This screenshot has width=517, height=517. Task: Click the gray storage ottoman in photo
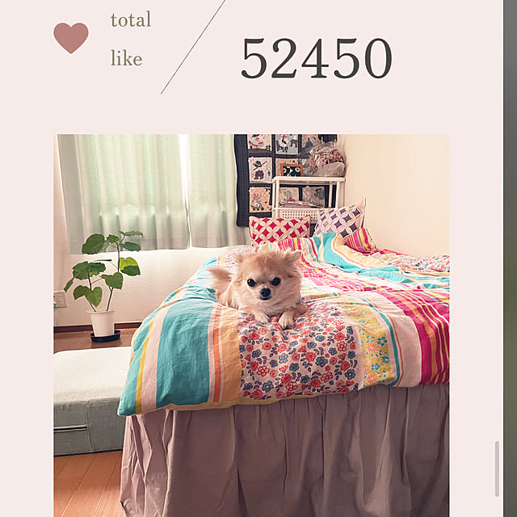[x=90, y=401]
